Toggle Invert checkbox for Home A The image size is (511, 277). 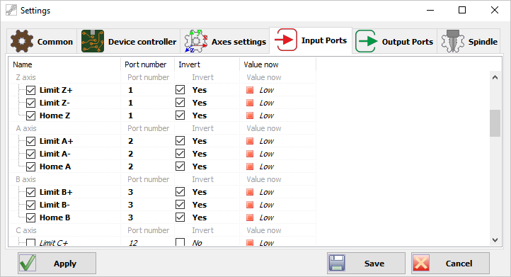click(180, 166)
